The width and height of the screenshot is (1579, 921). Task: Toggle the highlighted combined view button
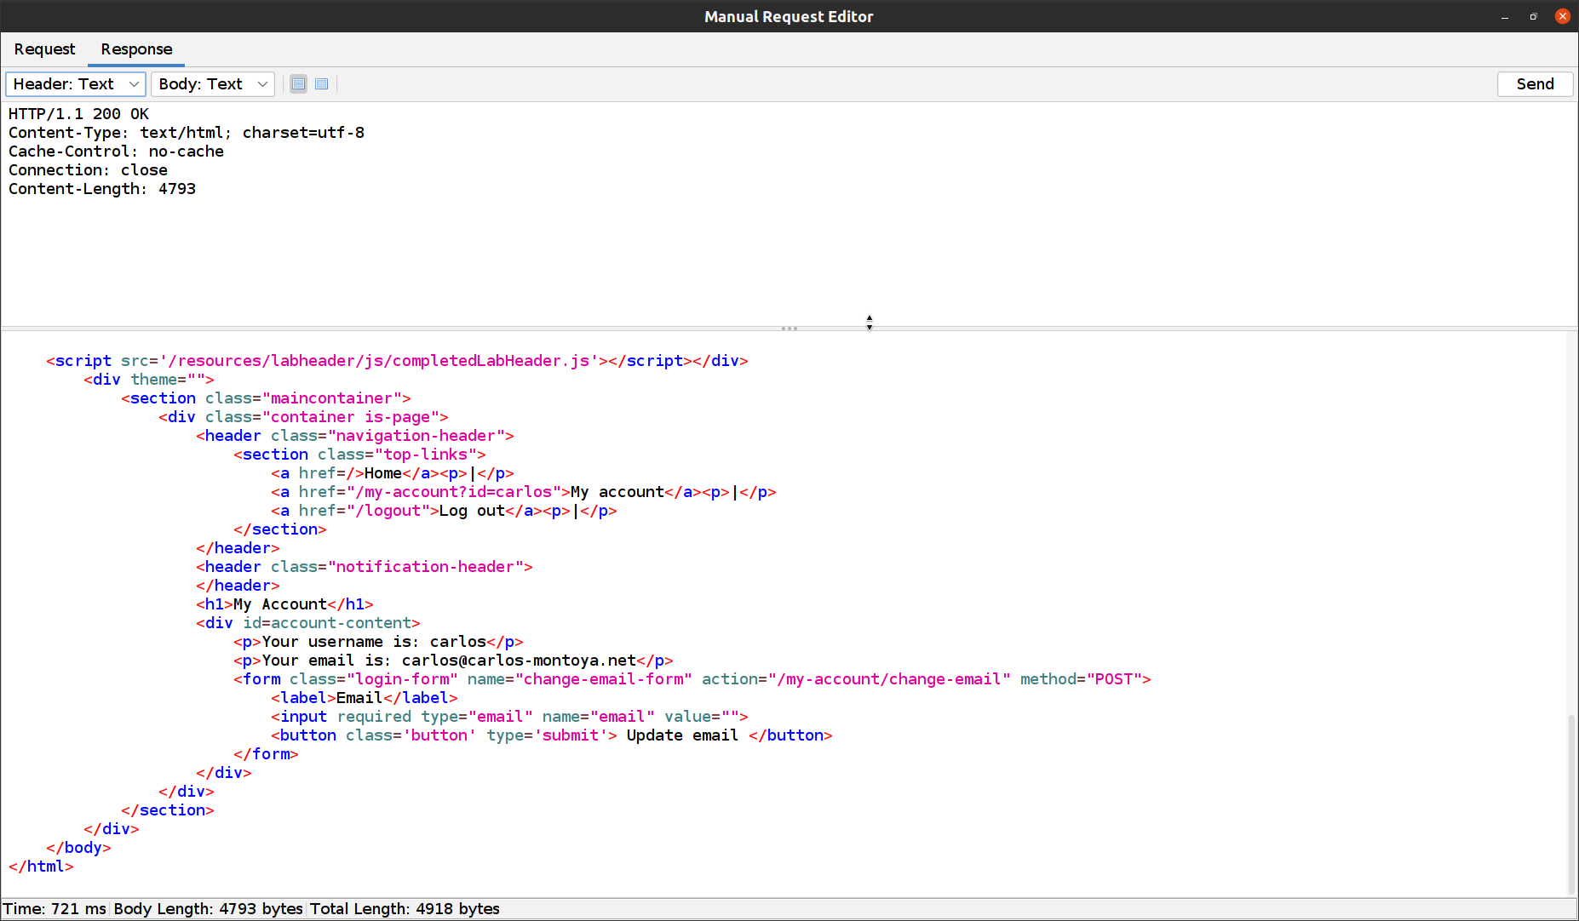coord(298,83)
